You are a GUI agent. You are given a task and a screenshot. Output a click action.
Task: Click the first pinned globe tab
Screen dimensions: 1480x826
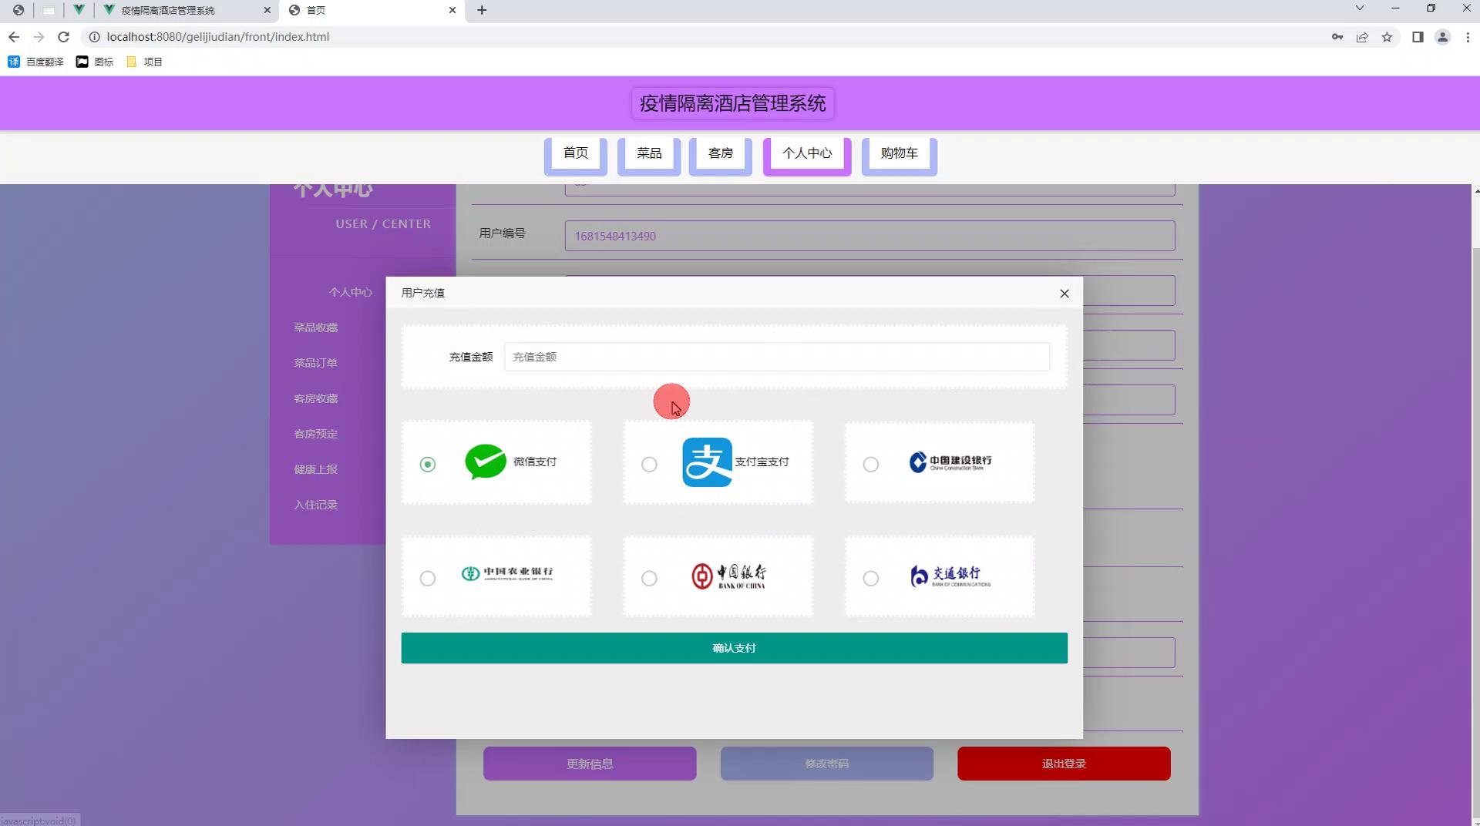pyautogui.click(x=18, y=10)
